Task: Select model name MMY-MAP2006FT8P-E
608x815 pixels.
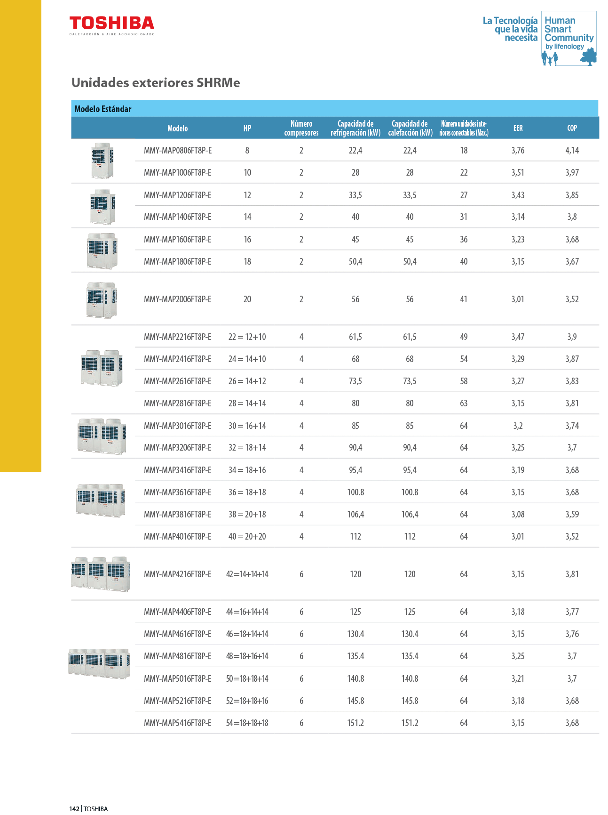Action: point(178,299)
